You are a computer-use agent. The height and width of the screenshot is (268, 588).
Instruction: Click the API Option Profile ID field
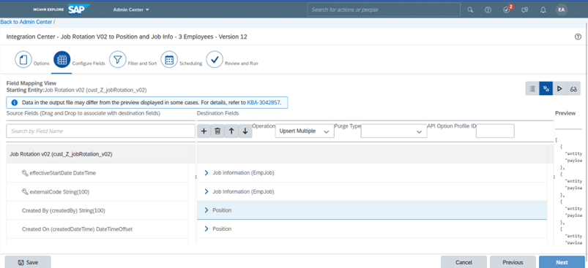(495, 131)
